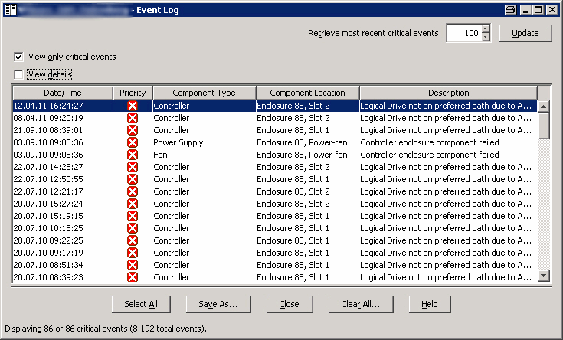The height and width of the screenshot is (340, 563).
Task: Increase the recent critical events count
Action: coord(486,29)
